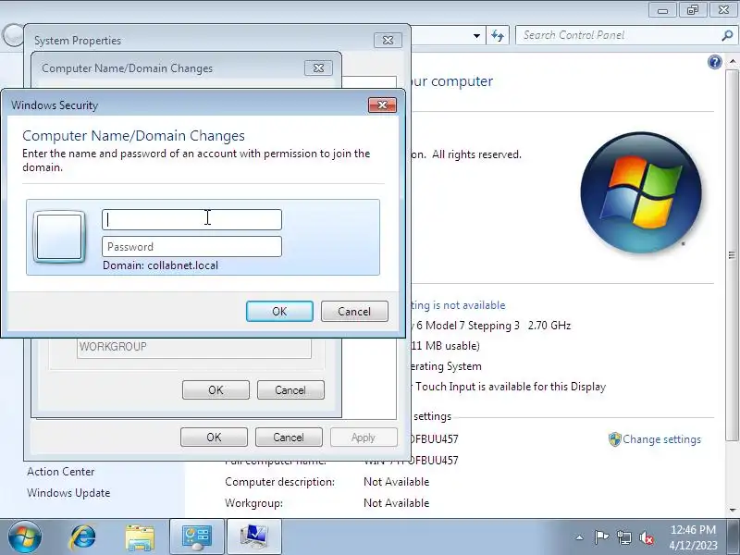Click Cancel in System Properties window

click(x=289, y=438)
